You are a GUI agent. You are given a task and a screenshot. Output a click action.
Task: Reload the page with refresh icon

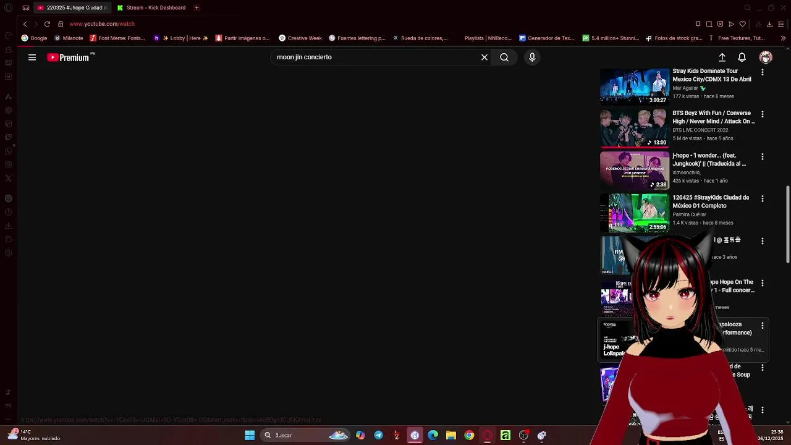pos(47,23)
